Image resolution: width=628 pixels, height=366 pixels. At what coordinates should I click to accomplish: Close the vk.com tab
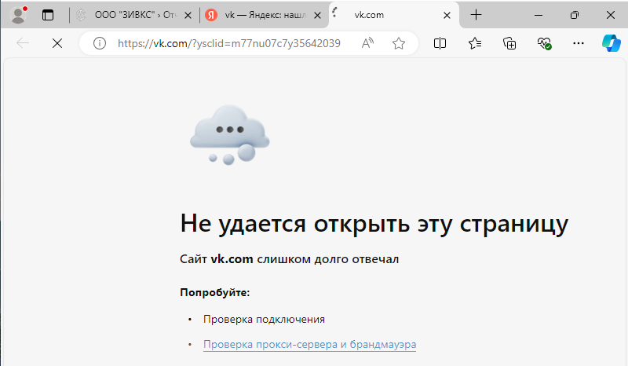click(x=447, y=15)
